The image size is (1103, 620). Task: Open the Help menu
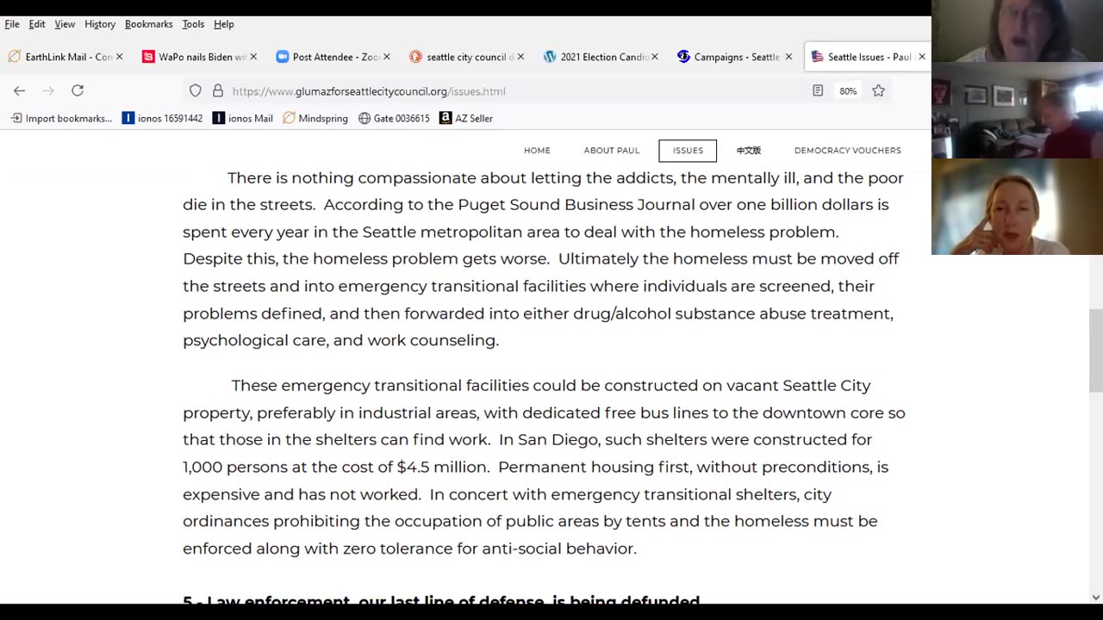point(224,24)
